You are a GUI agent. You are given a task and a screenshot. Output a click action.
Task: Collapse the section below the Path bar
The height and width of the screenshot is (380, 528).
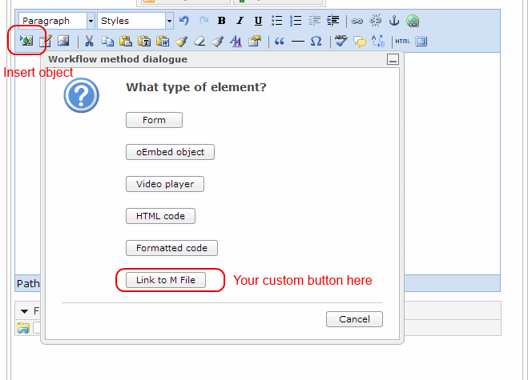(24, 310)
